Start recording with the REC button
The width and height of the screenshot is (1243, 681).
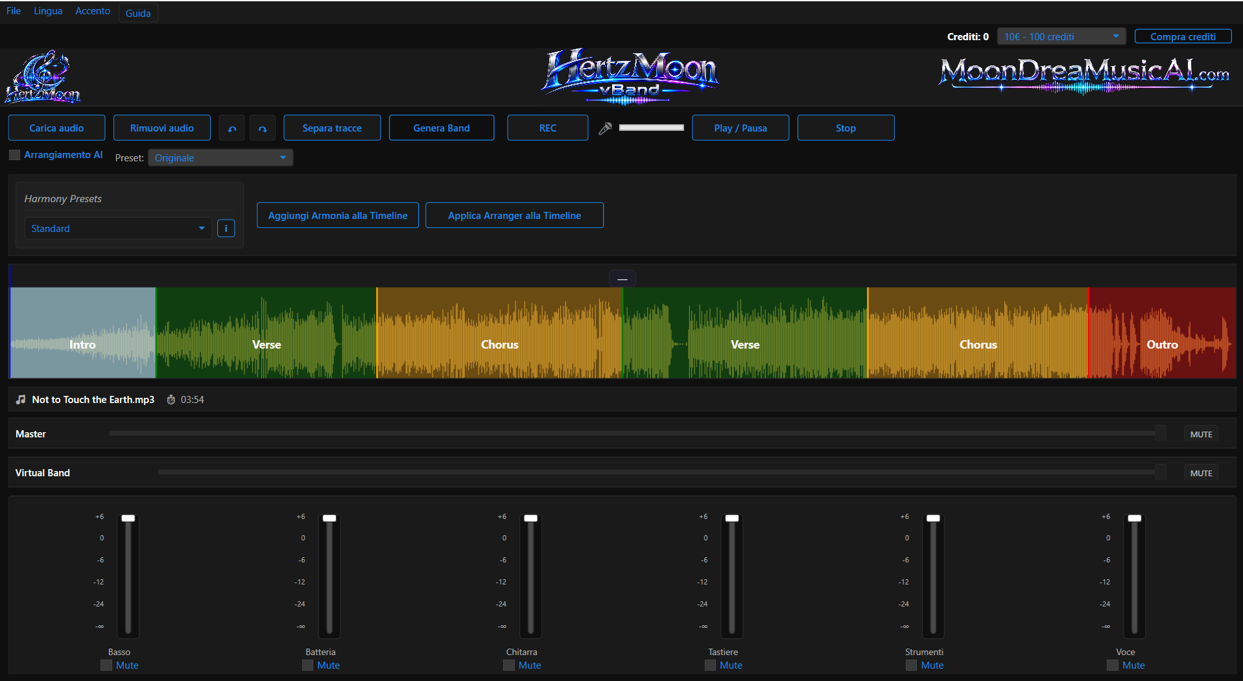click(x=548, y=128)
